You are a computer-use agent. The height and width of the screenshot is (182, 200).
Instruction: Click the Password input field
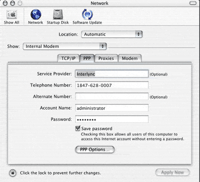click(111, 119)
